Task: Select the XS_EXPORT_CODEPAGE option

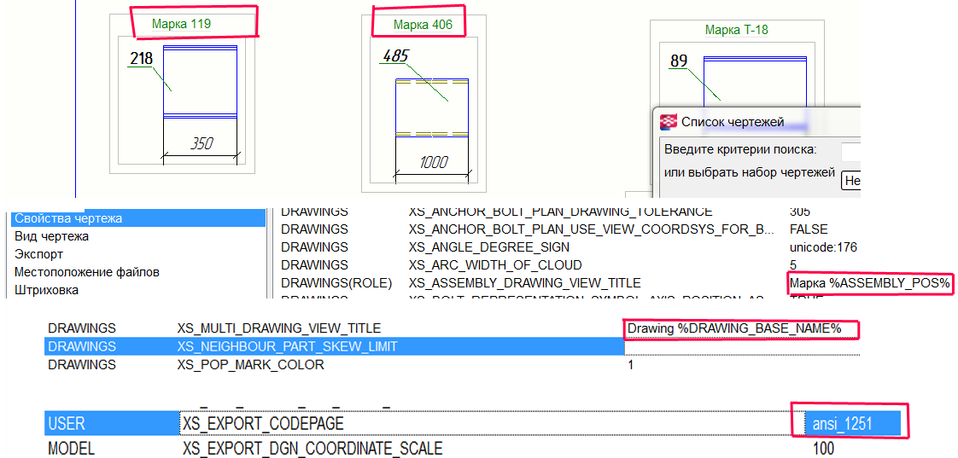Action: [263, 422]
